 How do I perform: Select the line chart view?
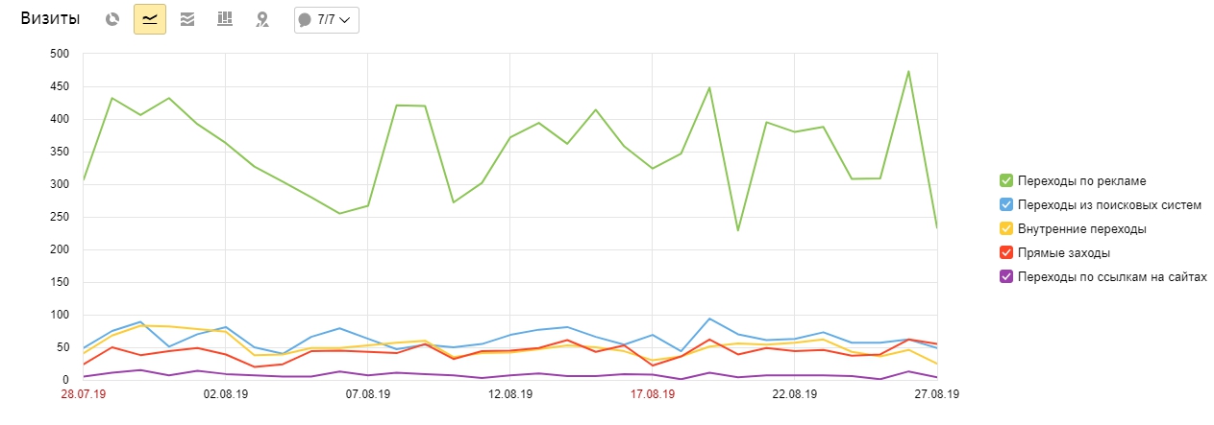tap(150, 19)
